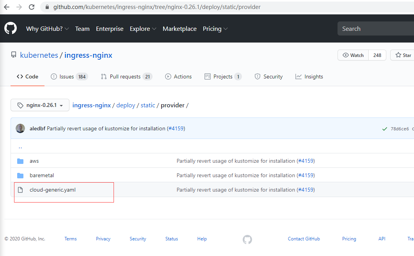Open PR #4159 in latest commit header
The width and height of the screenshot is (414, 256).
[x=176, y=129]
